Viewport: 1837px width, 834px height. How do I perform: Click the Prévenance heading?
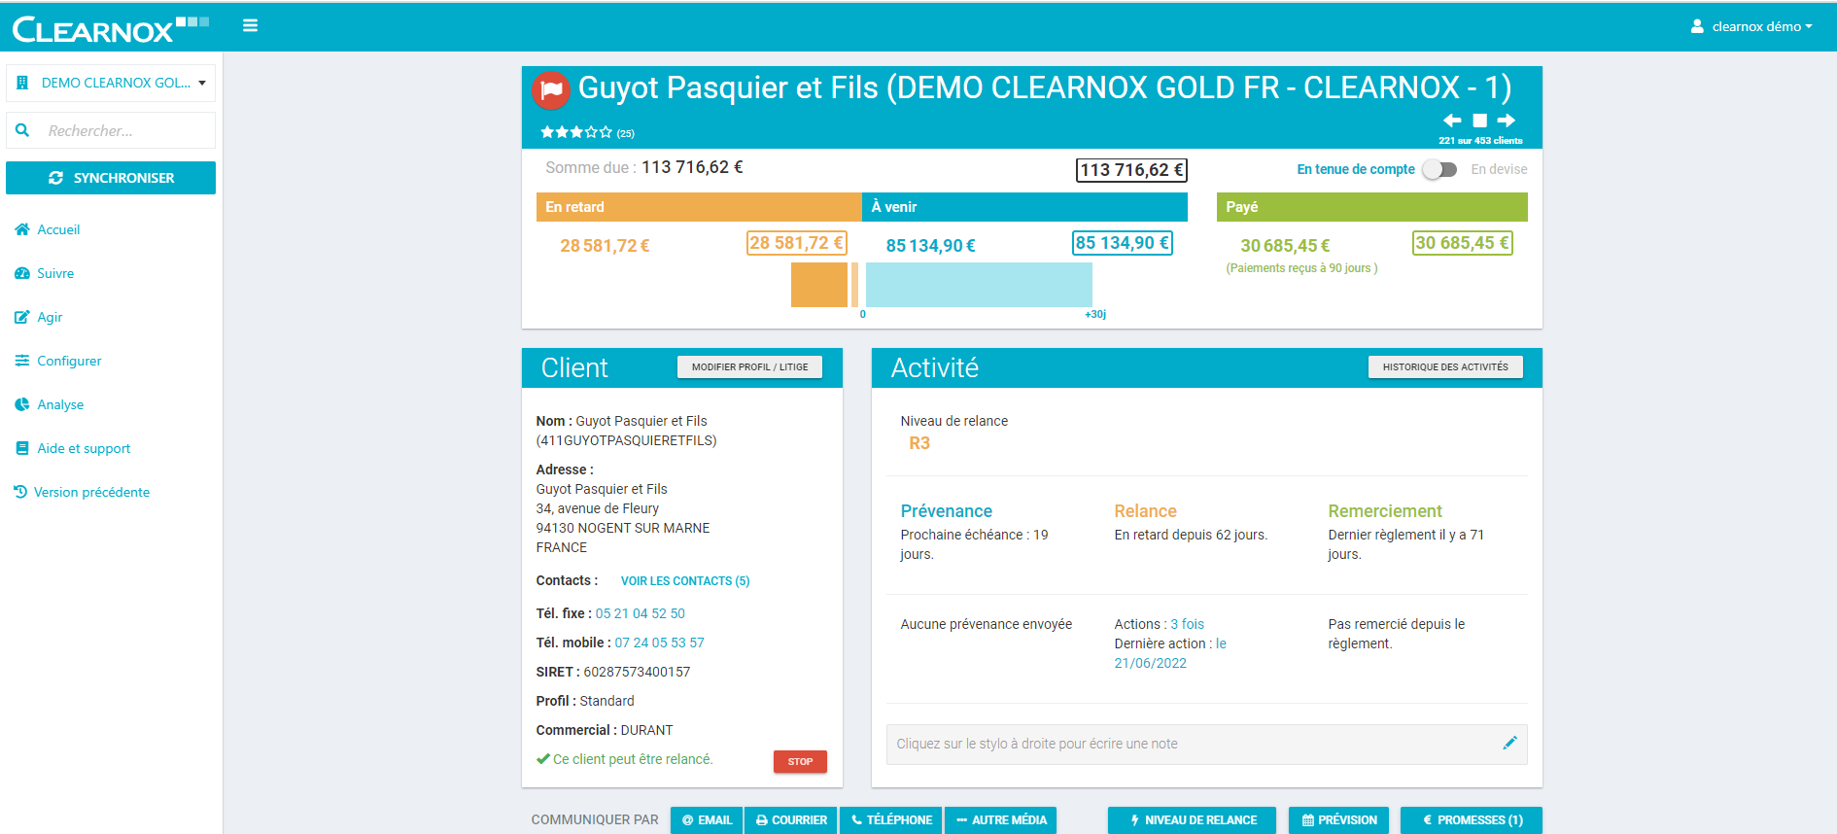point(946,511)
